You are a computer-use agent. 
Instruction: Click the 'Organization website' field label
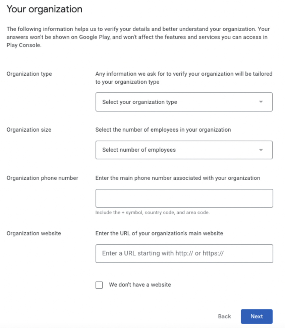tap(34, 233)
